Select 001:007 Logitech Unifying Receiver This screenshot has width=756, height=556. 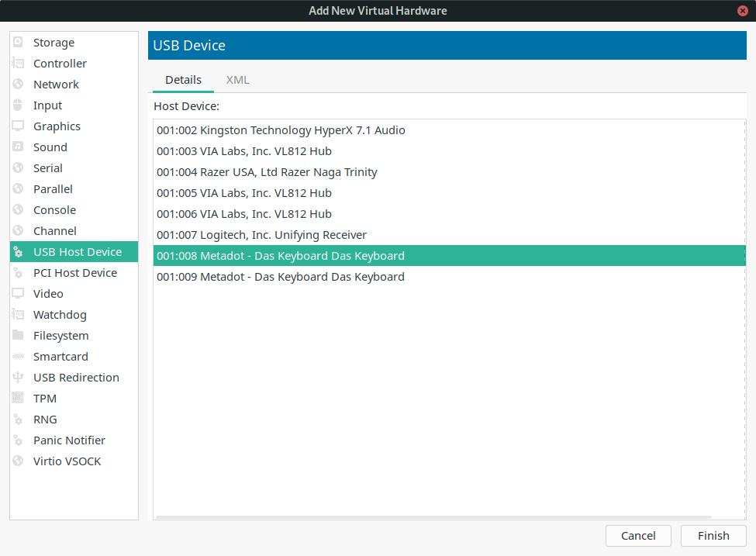coord(450,235)
